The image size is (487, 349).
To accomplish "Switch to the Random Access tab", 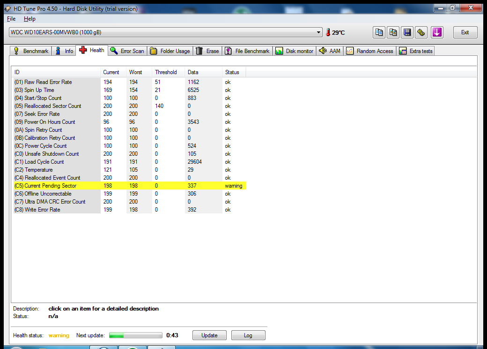I will click(369, 51).
